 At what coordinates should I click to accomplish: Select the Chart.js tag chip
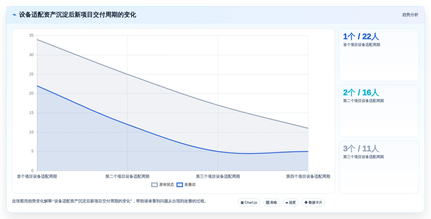point(249,202)
